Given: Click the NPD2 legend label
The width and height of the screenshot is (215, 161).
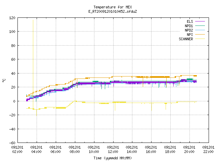Looking at the screenshot, I should [189, 30].
